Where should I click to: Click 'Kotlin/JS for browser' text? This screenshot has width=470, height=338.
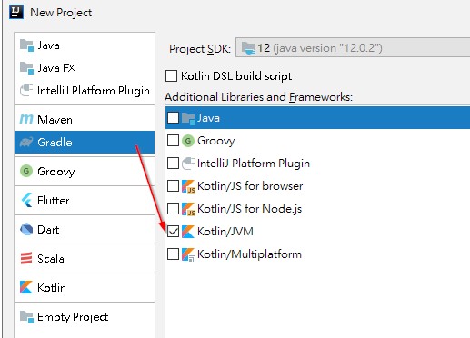point(250,186)
